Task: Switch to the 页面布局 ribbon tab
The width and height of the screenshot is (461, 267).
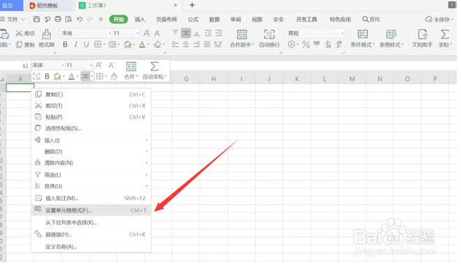Action: click(167, 20)
